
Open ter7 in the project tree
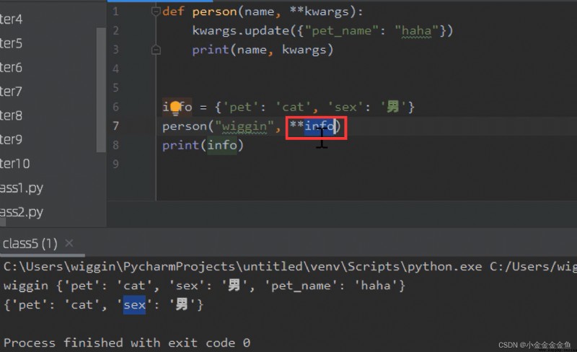click(11, 92)
